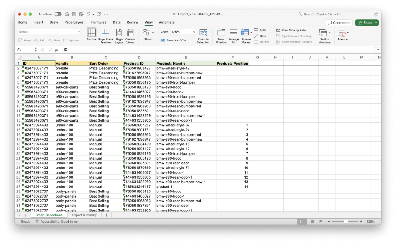Open the Export Summary sheet tab
The image size is (396, 244).
84,215
